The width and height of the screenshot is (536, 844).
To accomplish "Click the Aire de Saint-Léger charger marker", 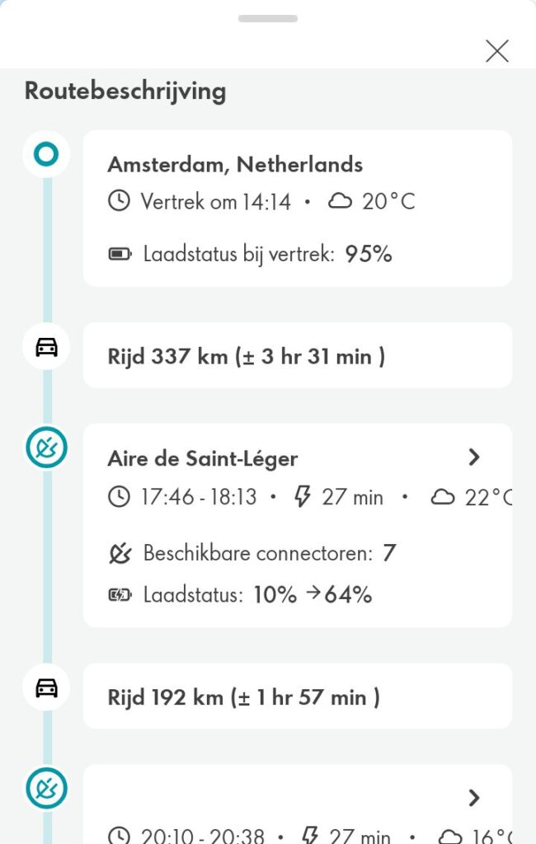I will point(46,448).
